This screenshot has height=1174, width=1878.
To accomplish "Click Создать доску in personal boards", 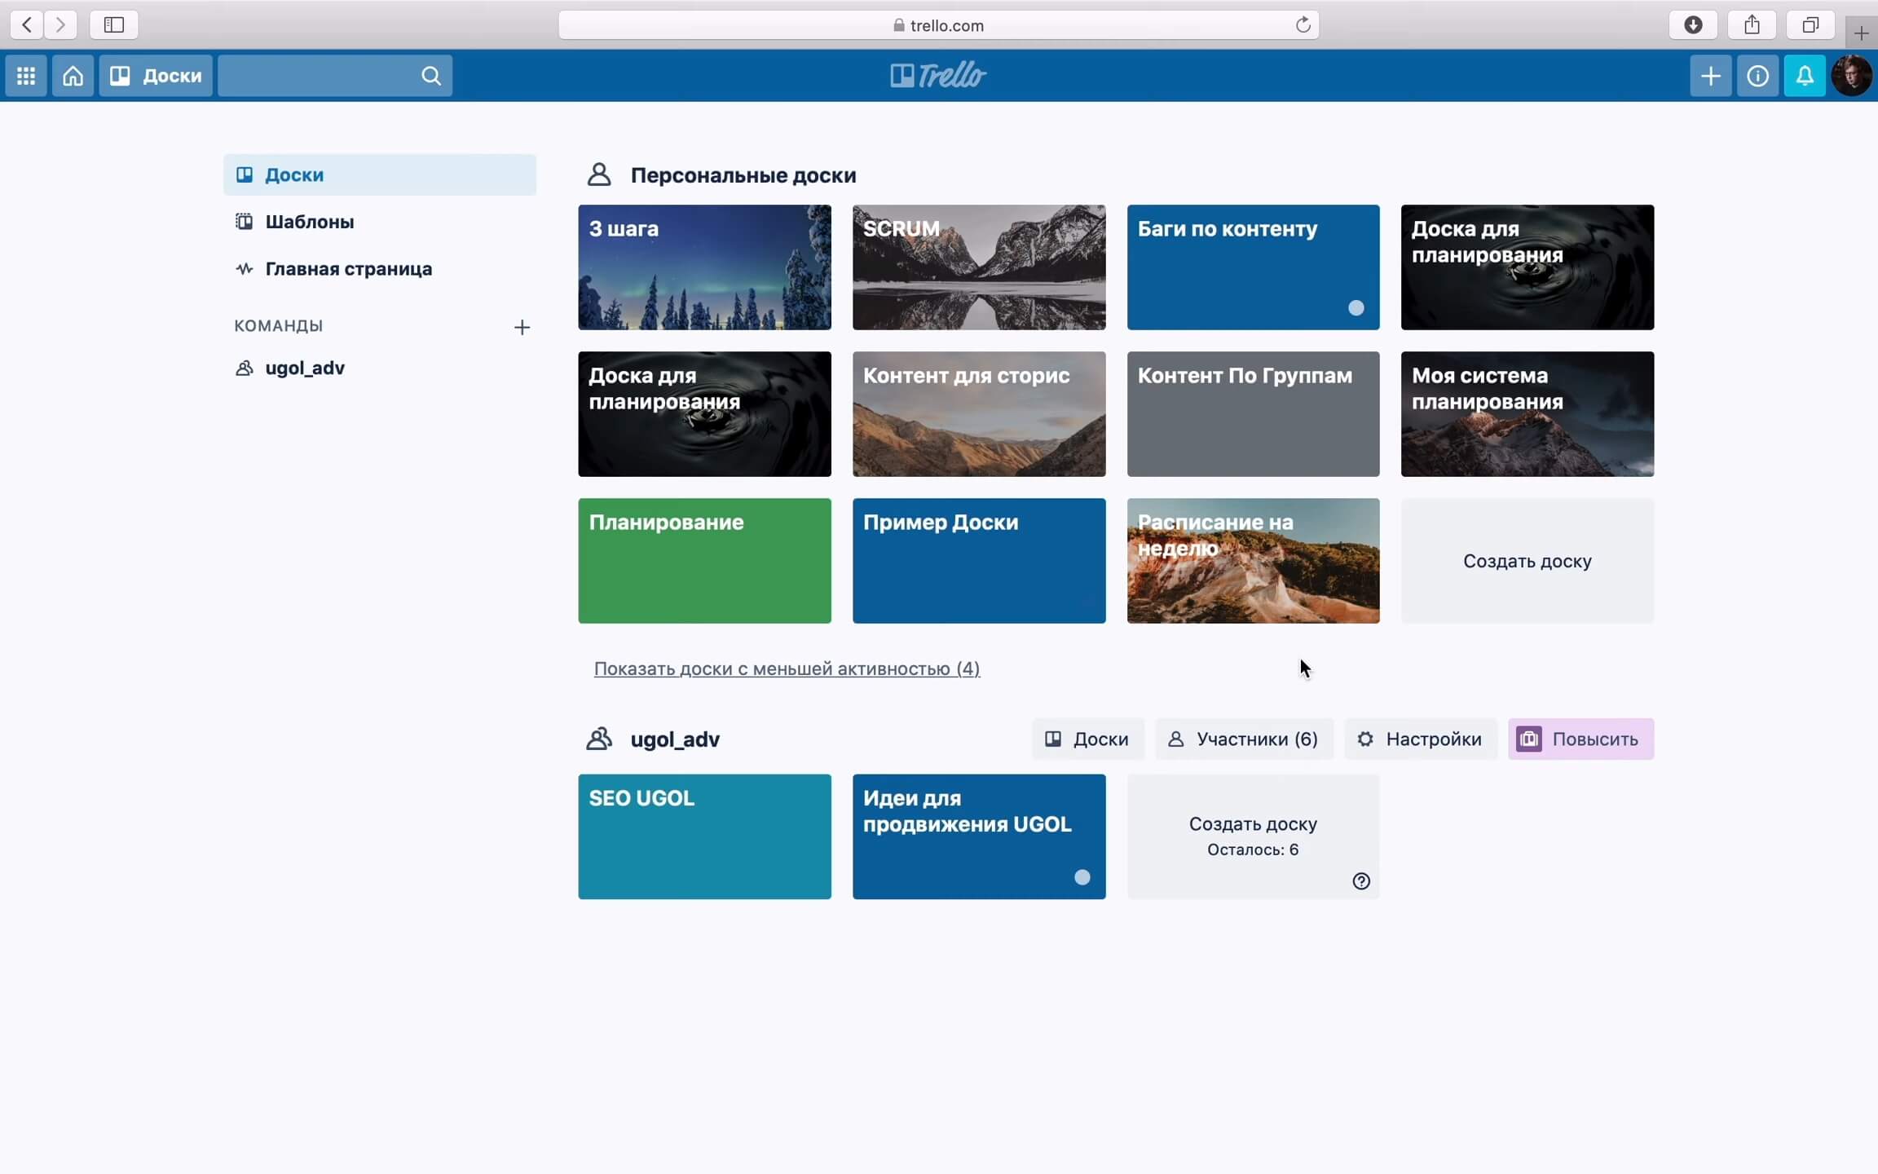I will (1527, 561).
